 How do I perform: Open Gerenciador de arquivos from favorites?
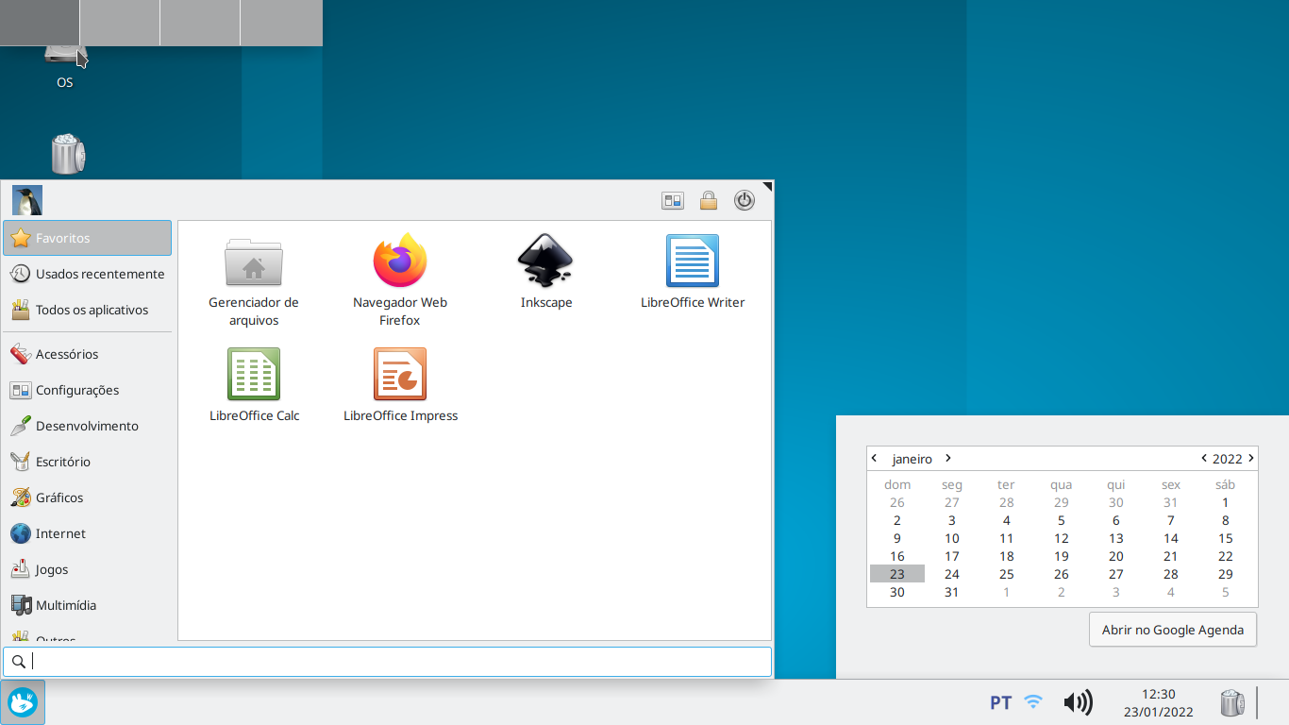click(x=253, y=281)
